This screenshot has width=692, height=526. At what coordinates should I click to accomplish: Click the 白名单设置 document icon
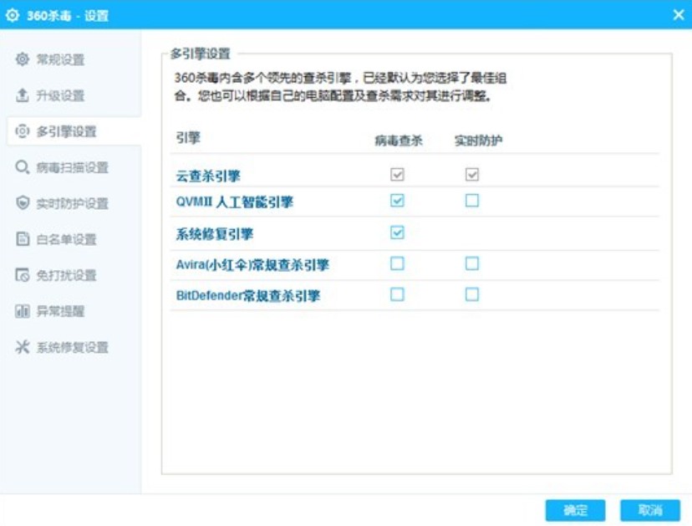(x=23, y=239)
